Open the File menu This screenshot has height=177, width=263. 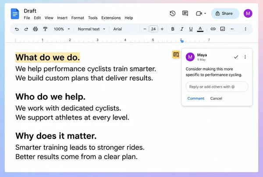27,18
